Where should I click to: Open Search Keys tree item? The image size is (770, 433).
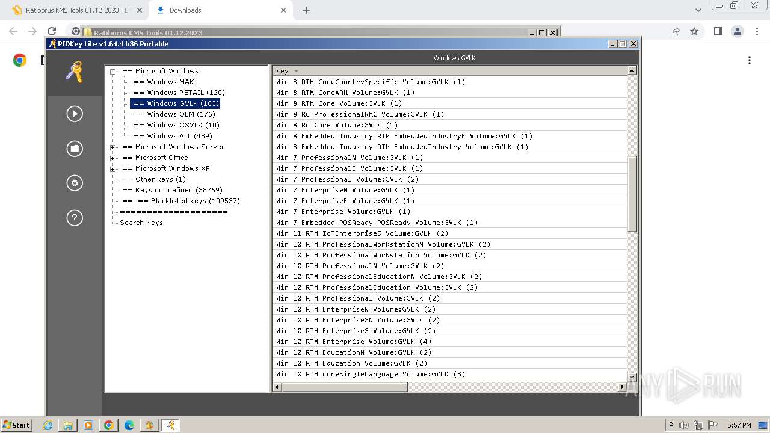point(141,223)
